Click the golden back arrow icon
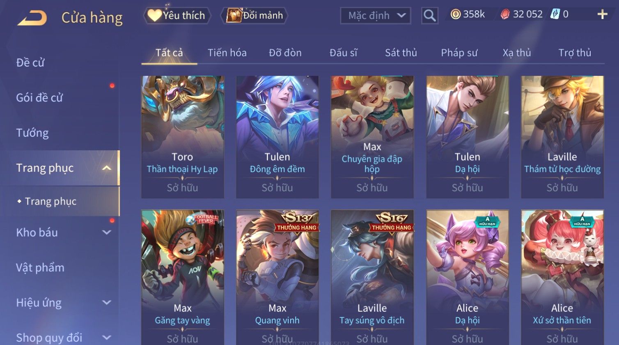The image size is (619, 345). [x=32, y=18]
